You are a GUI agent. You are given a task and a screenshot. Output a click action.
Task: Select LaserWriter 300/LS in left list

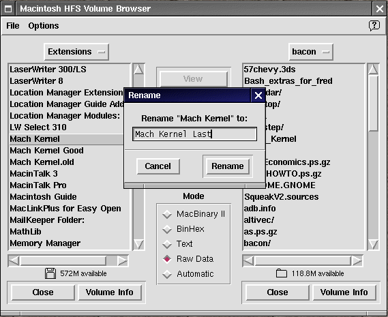click(70, 70)
